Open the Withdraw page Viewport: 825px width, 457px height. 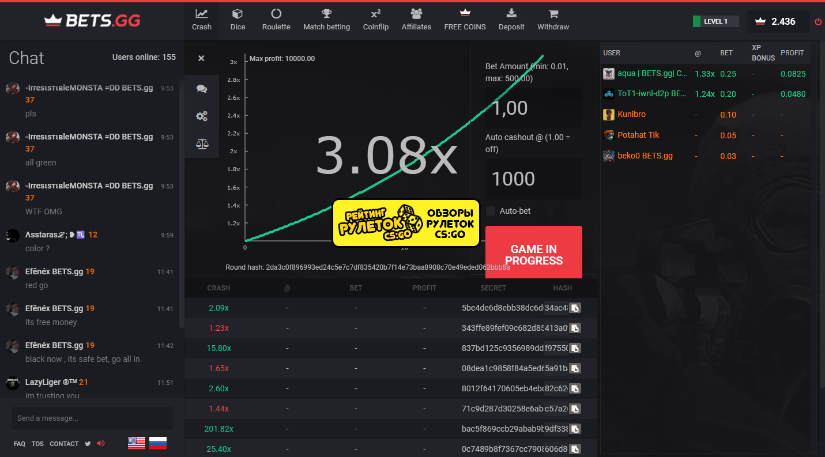coord(553,20)
